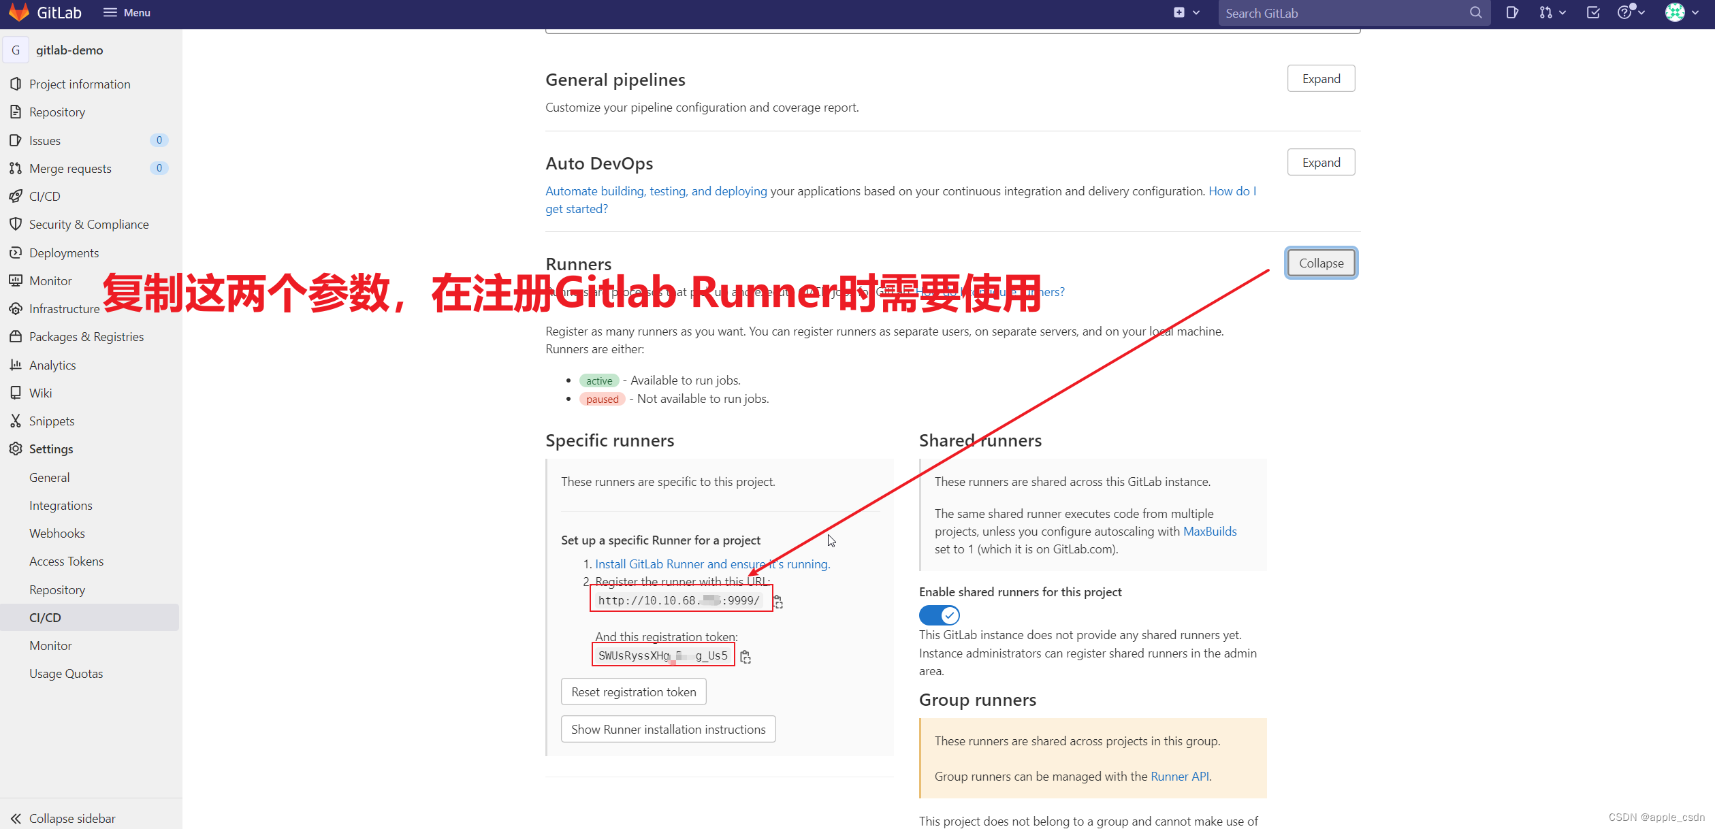Click the search magnifier icon
The height and width of the screenshot is (829, 1715).
click(x=1475, y=12)
